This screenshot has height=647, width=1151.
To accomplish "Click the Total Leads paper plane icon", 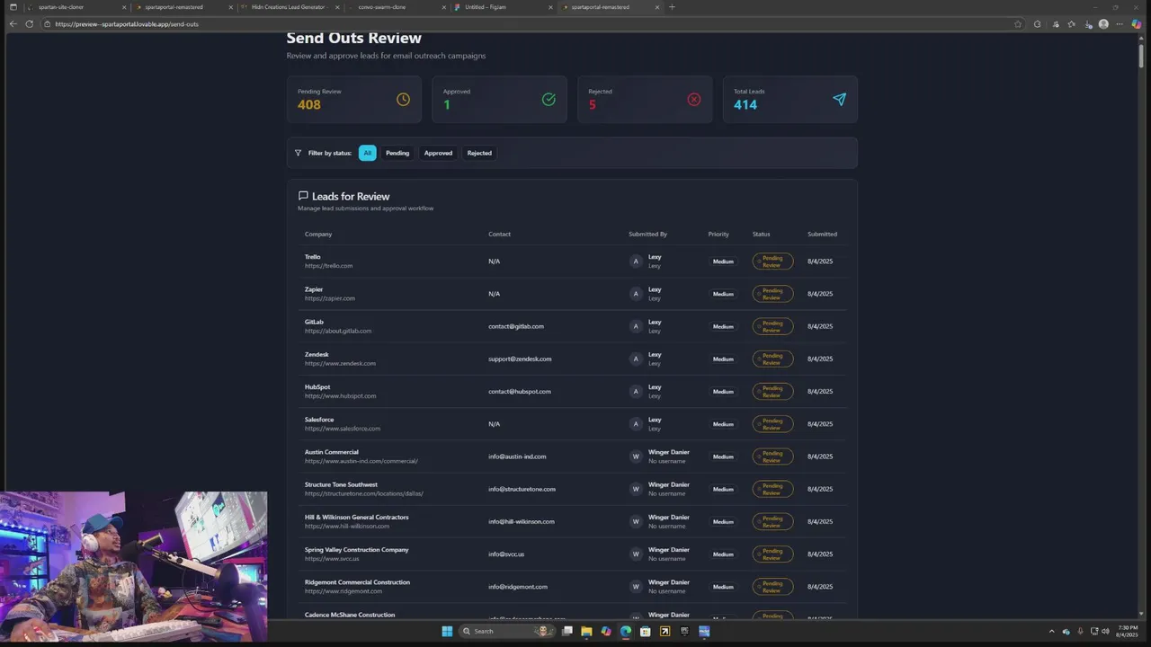I will point(839,99).
